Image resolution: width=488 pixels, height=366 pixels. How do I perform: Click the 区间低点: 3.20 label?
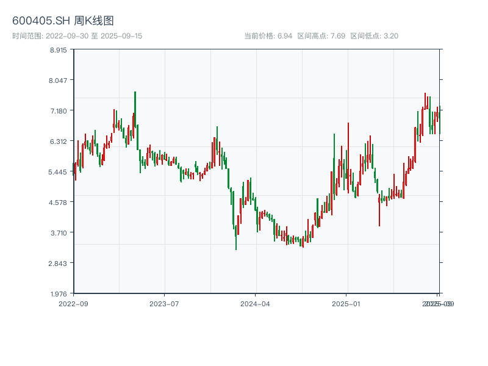click(375, 36)
